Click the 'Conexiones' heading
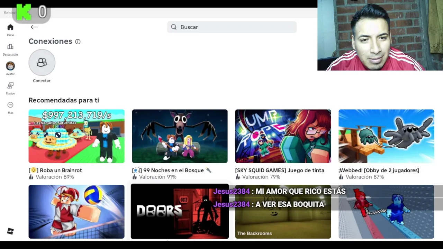 50,41
